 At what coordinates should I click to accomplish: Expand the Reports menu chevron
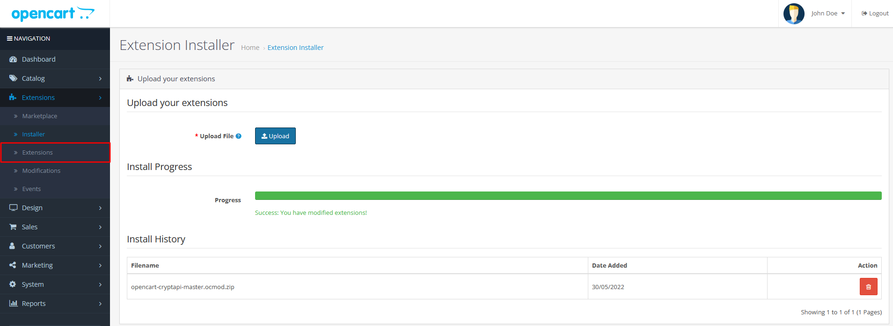(x=100, y=304)
